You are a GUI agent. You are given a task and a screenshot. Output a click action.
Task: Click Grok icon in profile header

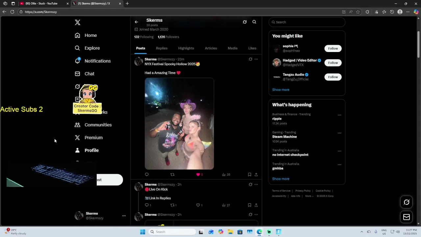click(245, 22)
